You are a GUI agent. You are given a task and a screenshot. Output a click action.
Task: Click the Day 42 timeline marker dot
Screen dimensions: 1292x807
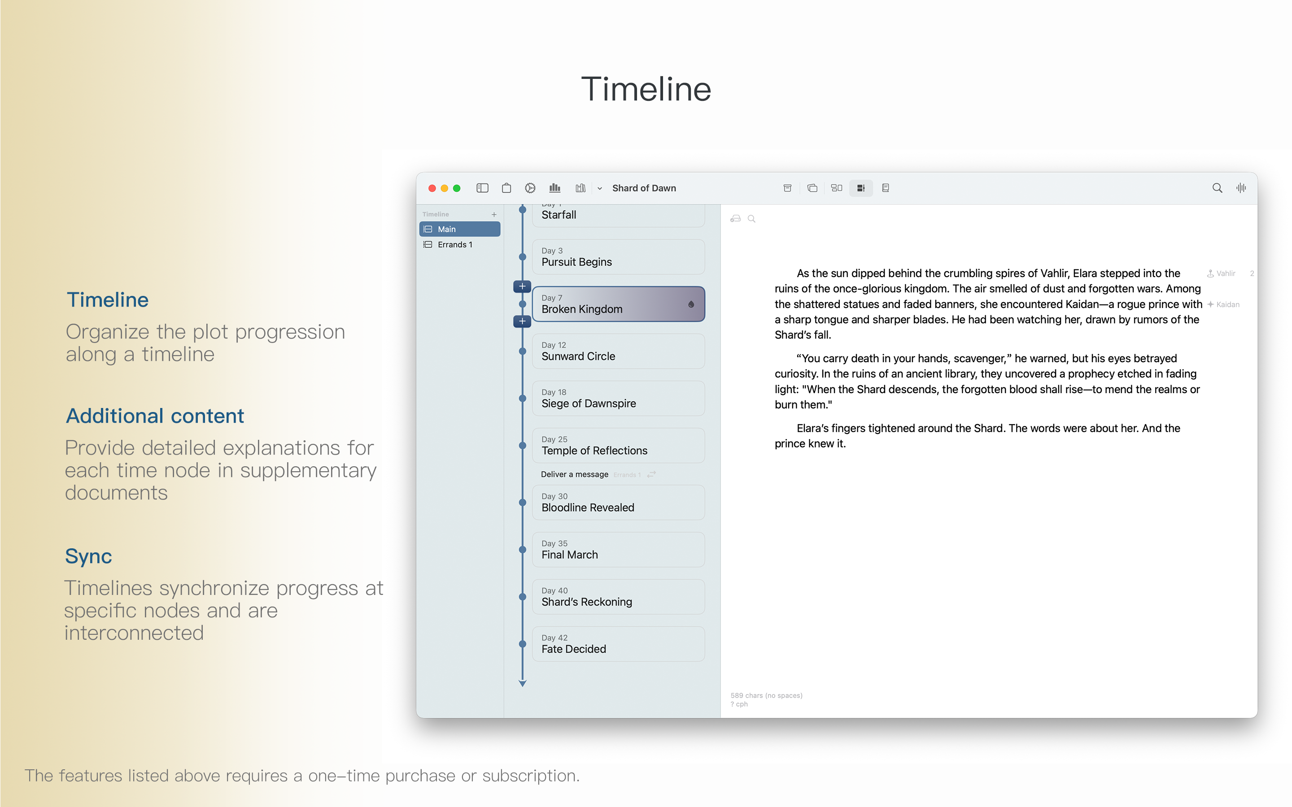[x=522, y=644]
